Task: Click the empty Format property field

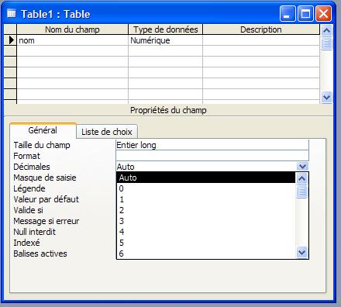Action: [212, 156]
